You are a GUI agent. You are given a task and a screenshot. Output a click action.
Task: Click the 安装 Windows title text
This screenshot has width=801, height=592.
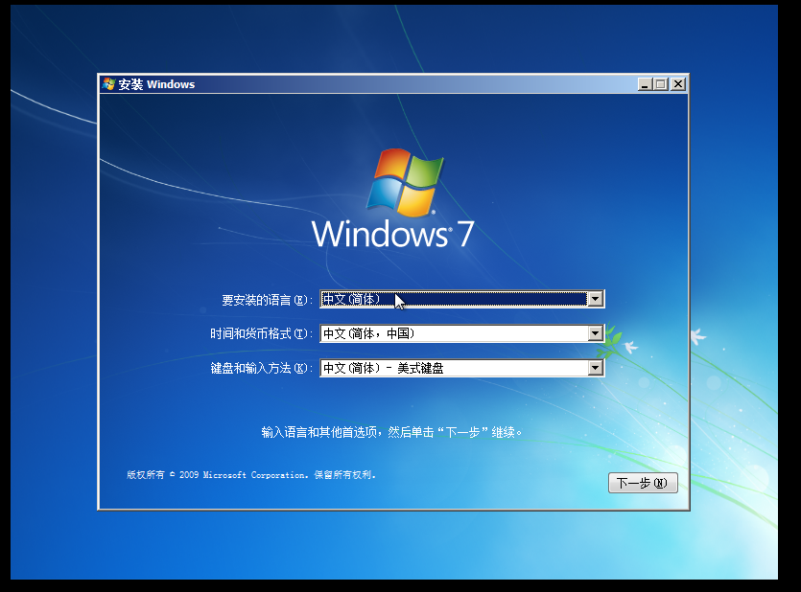coord(156,84)
